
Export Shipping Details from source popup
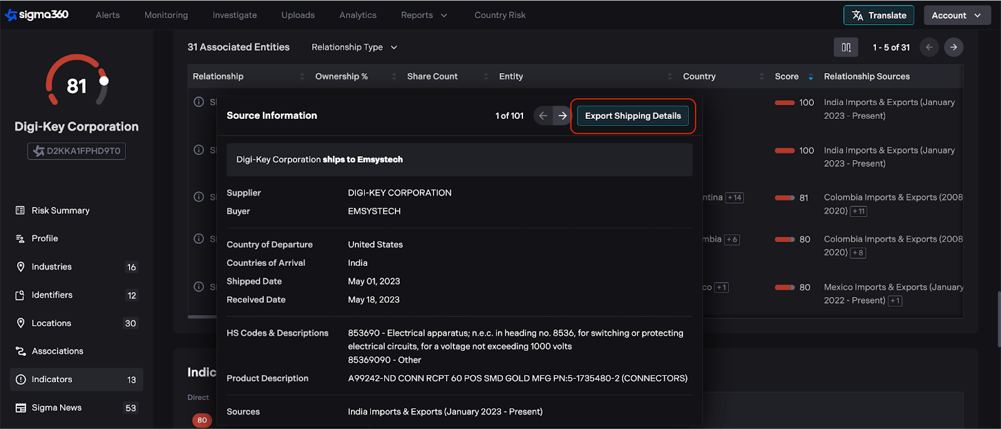(633, 116)
